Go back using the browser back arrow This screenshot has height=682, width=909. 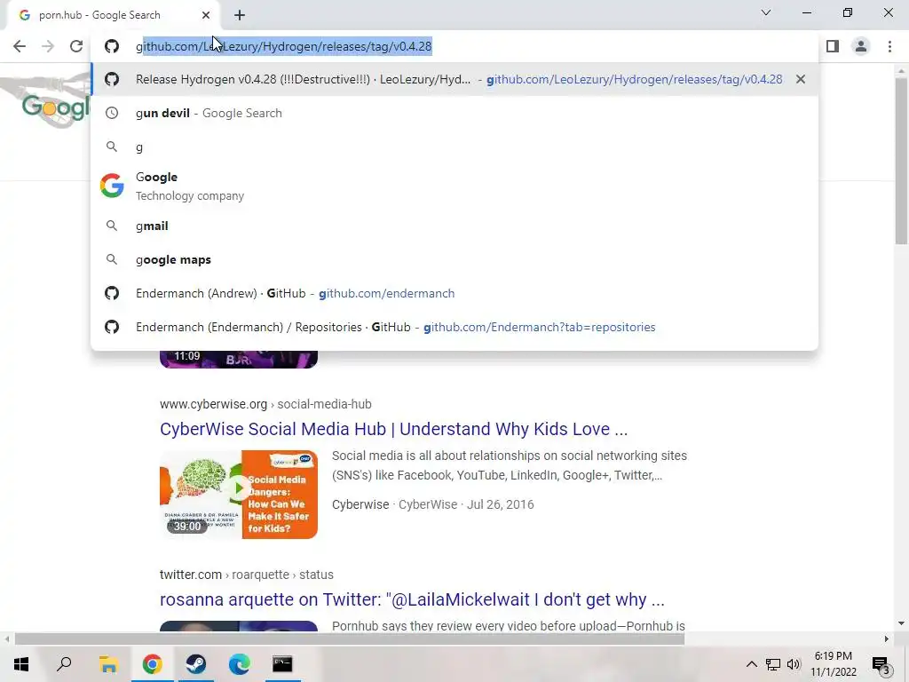point(20,46)
